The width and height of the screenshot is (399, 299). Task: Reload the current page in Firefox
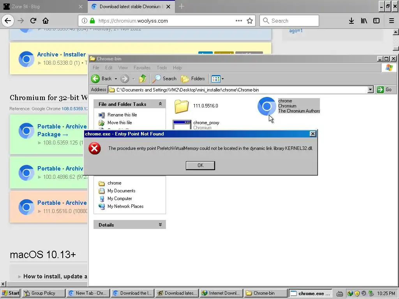pos(34,21)
